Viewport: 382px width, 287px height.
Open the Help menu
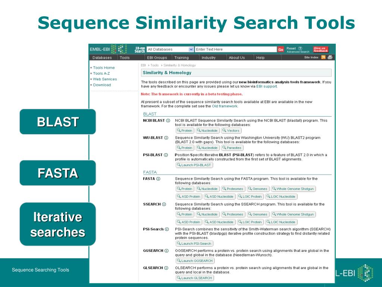click(260, 58)
